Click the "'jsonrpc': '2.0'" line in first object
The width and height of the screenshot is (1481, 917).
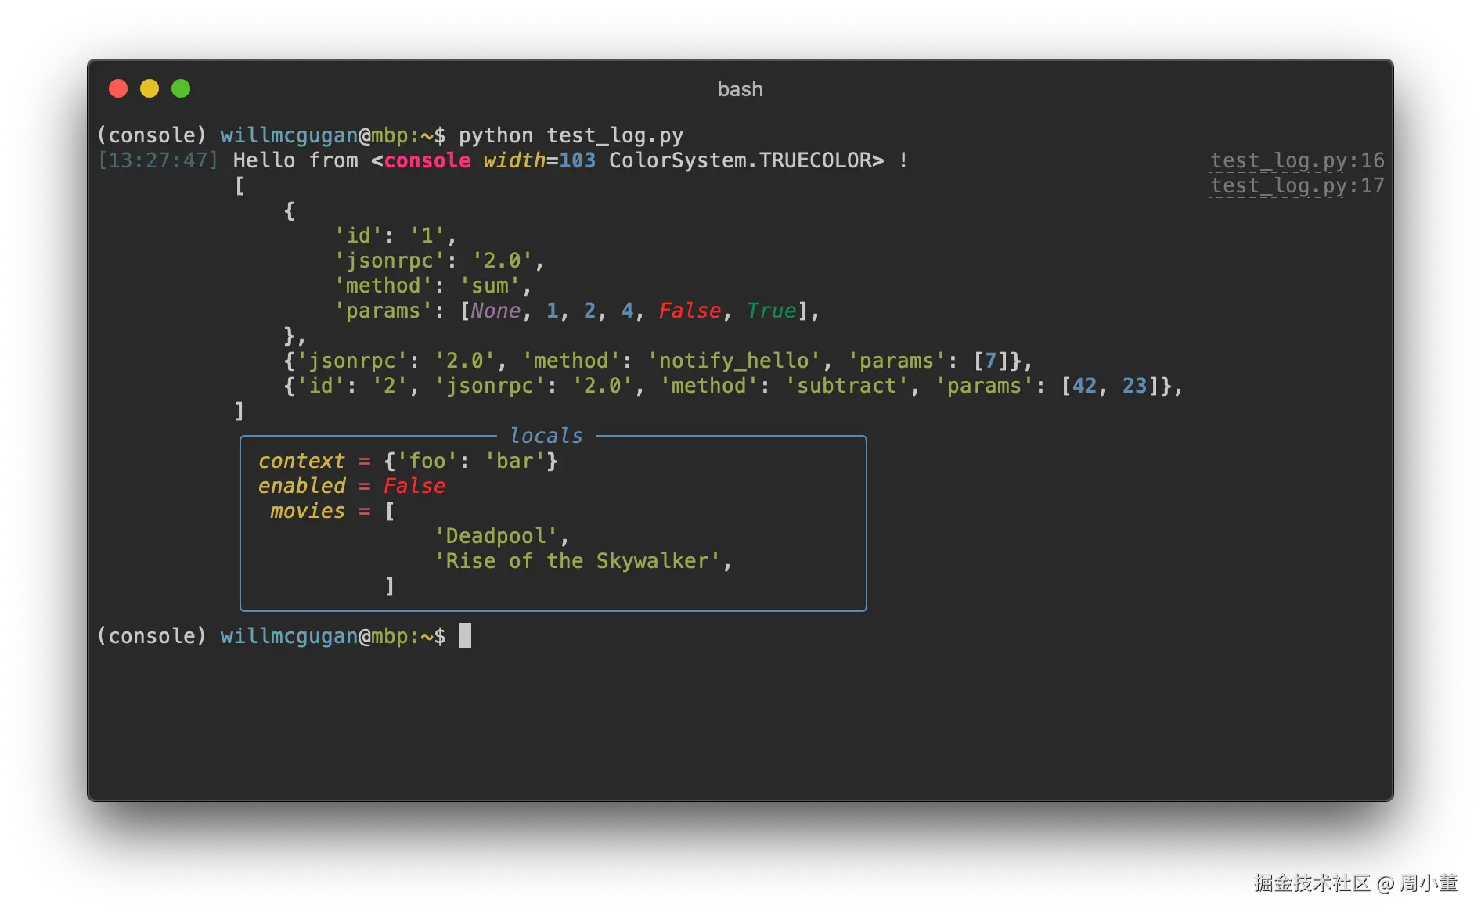point(439,261)
